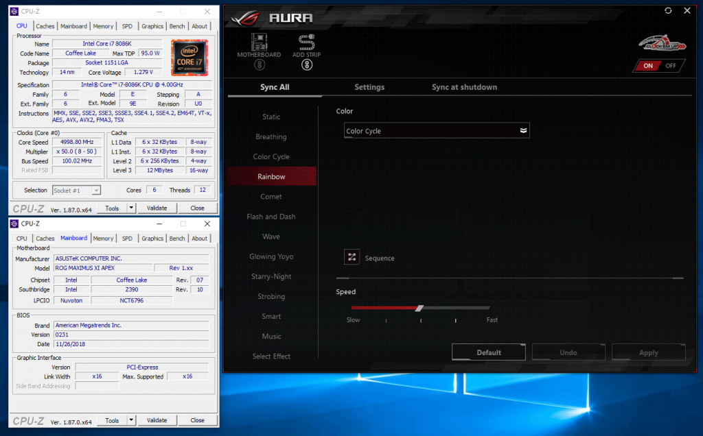Switch the AURA ON/OFF lighting toggle

coord(659,66)
